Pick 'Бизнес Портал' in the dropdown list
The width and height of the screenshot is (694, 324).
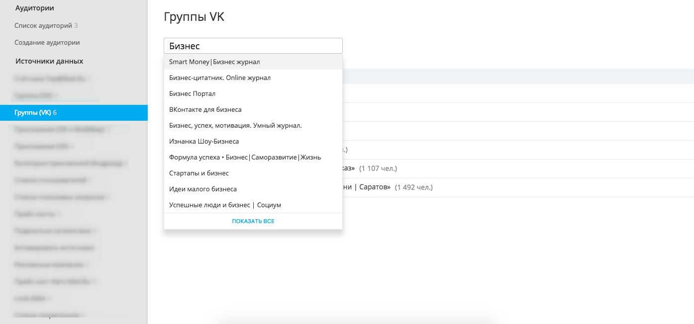coord(192,94)
